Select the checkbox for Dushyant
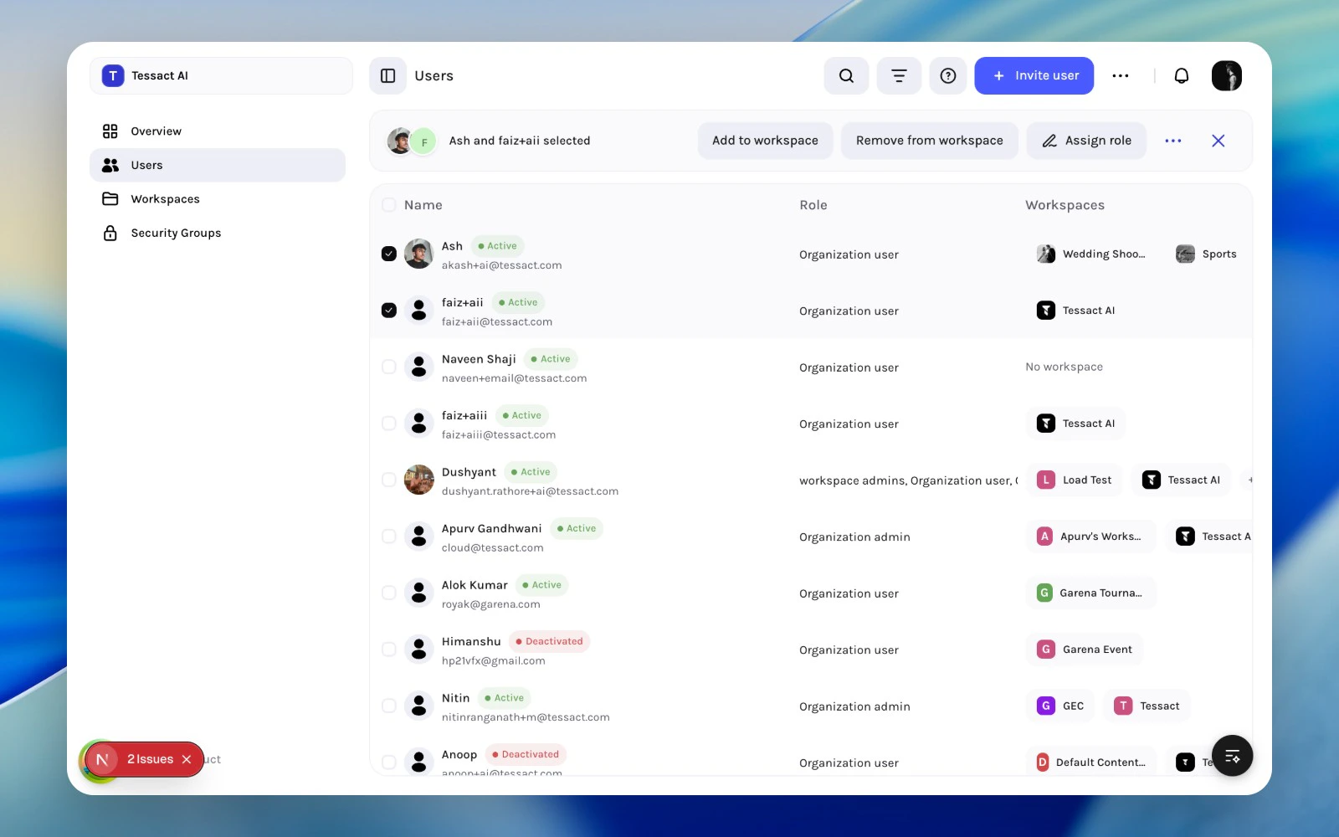Viewport: 1339px width, 837px height. pyautogui.click(x=389, y=480)
